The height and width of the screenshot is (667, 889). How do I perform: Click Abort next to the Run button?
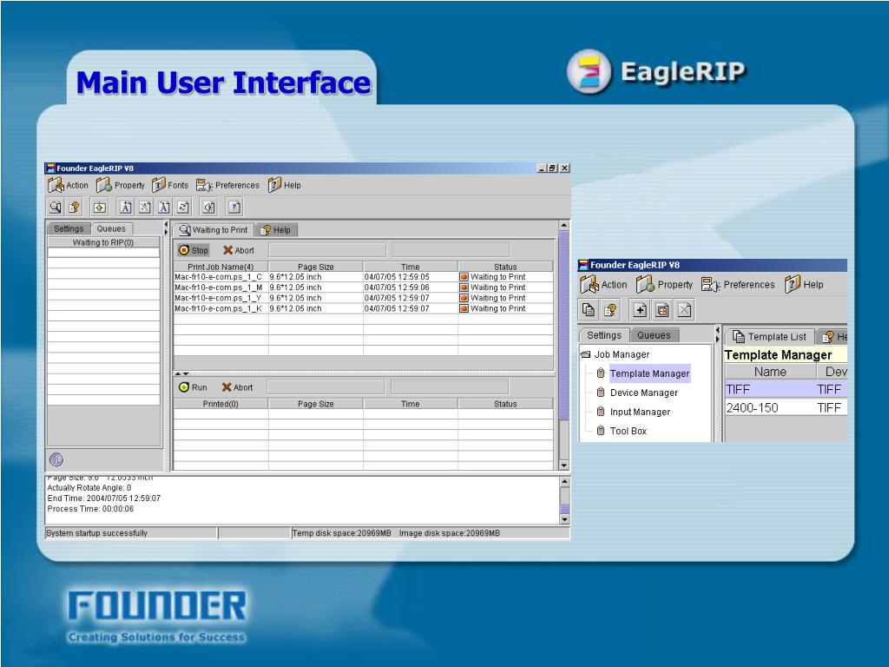click(x=238, y=387)
